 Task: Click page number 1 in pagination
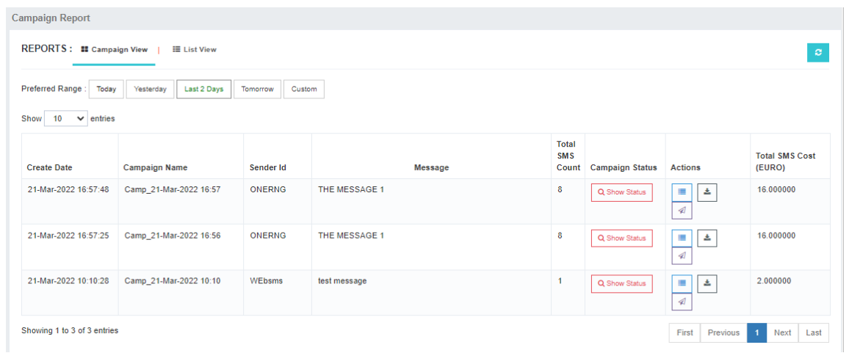[x=756, y=332]
